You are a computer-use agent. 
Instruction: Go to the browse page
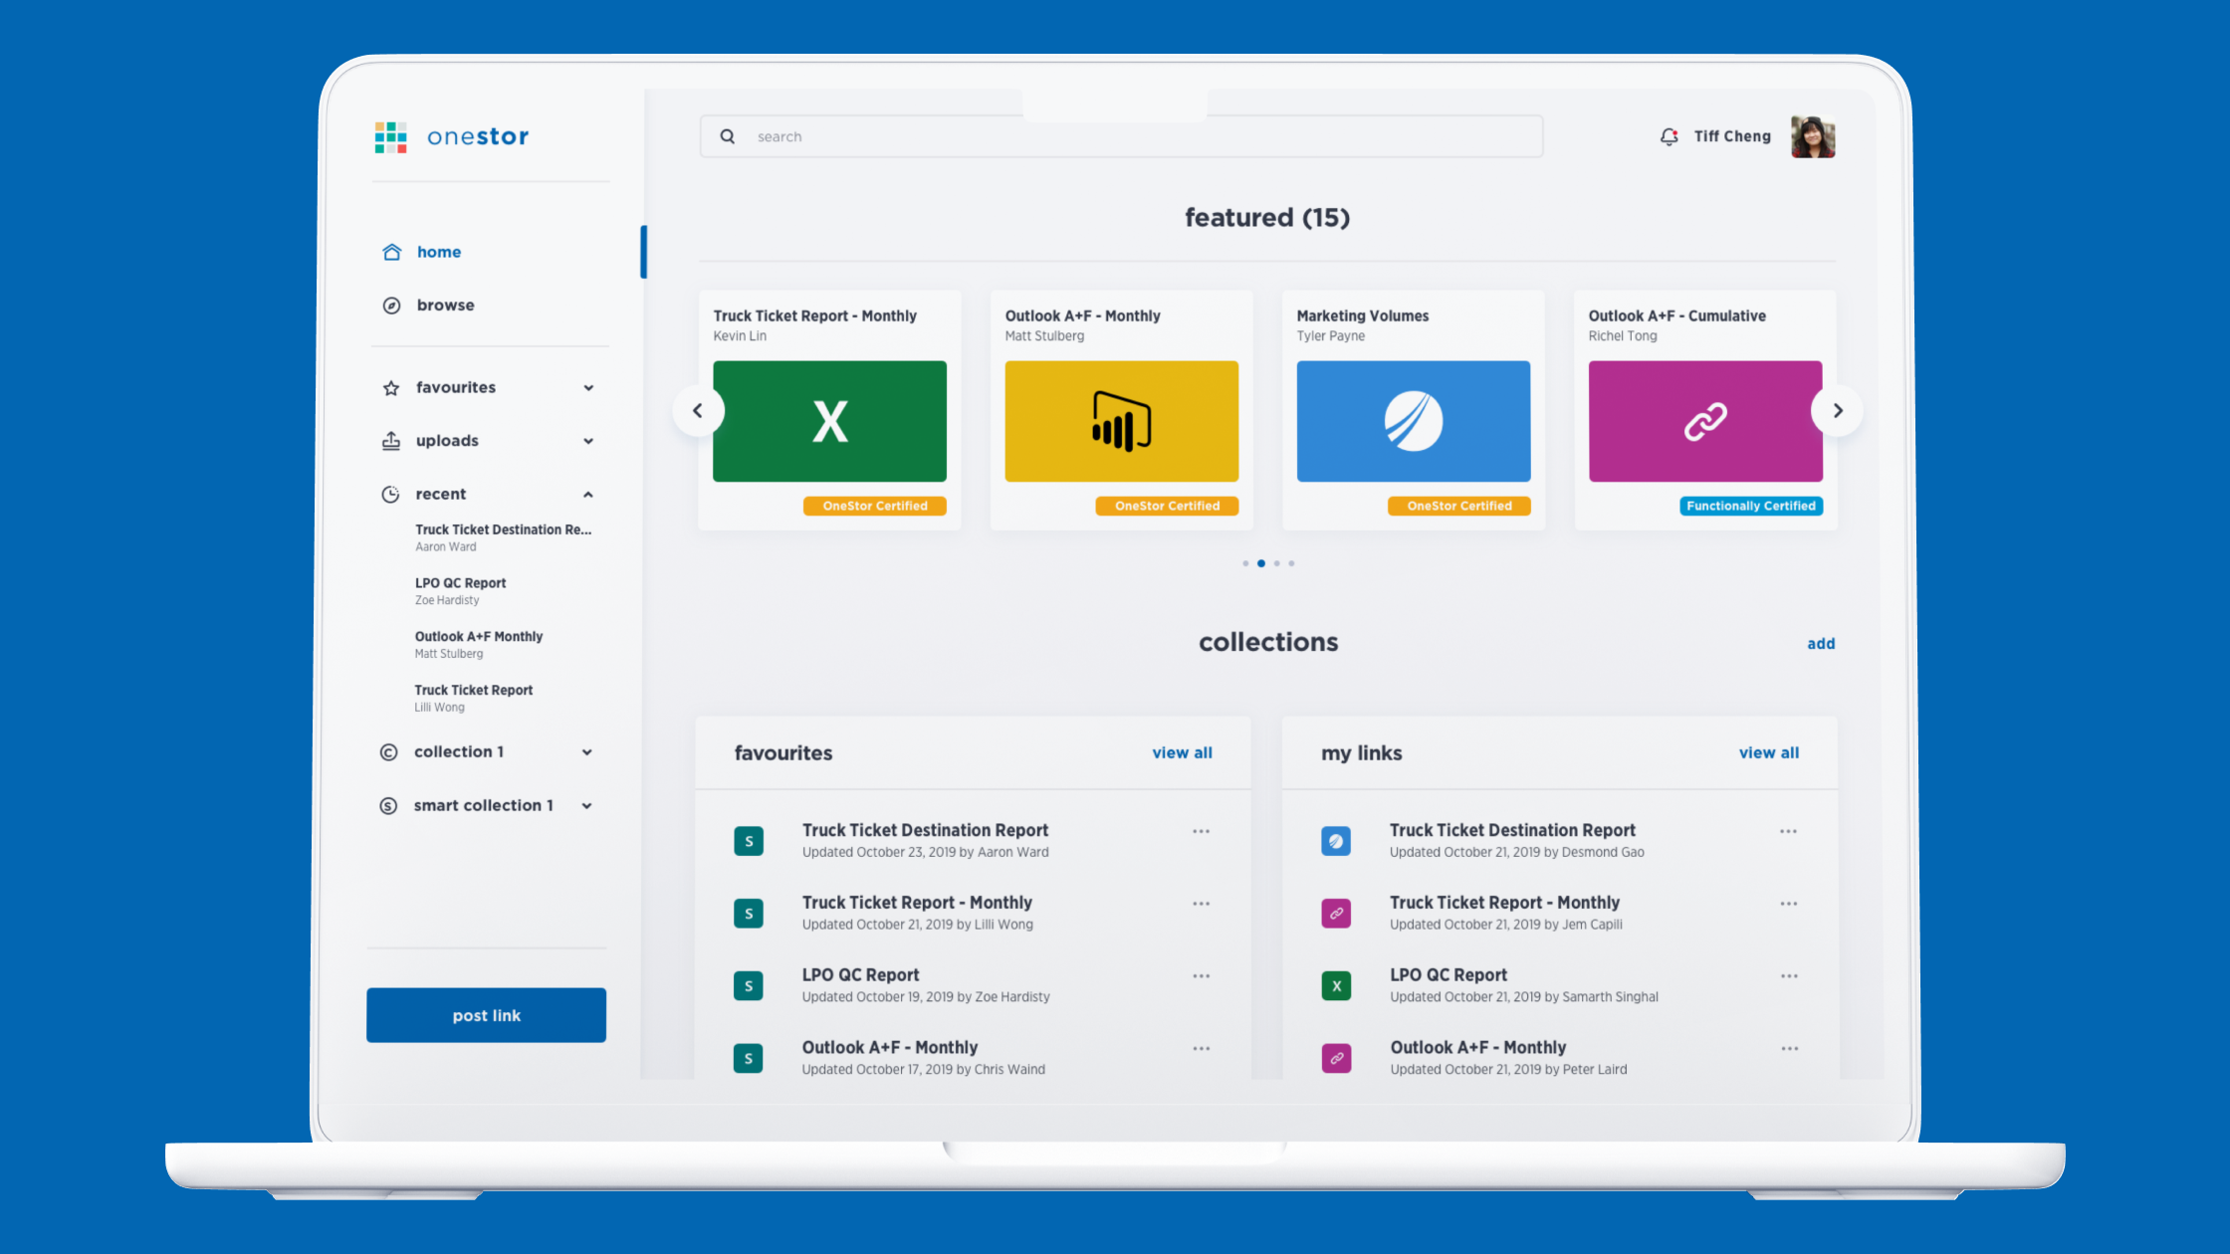click(445, 306)
